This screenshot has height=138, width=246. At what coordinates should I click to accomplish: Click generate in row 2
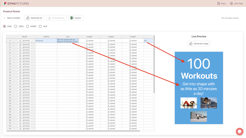pos(25,41)
